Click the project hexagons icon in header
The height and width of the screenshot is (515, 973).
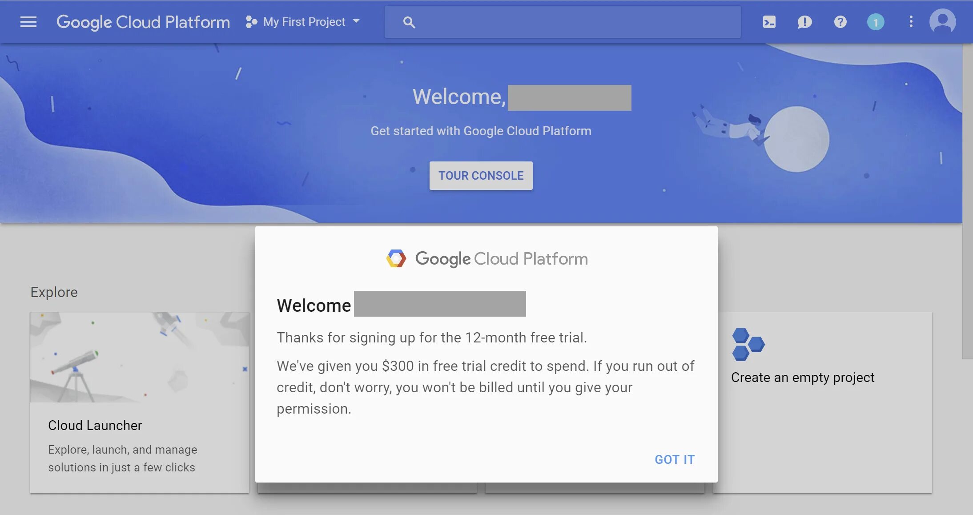251,22
